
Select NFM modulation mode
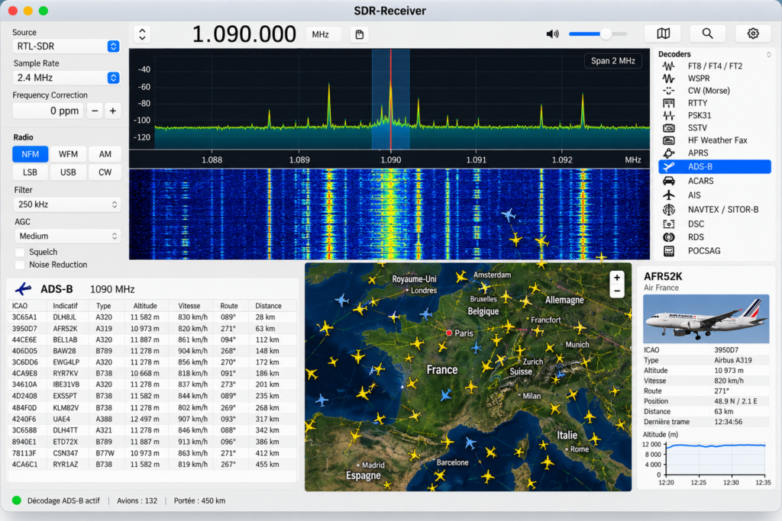point(30,154)
